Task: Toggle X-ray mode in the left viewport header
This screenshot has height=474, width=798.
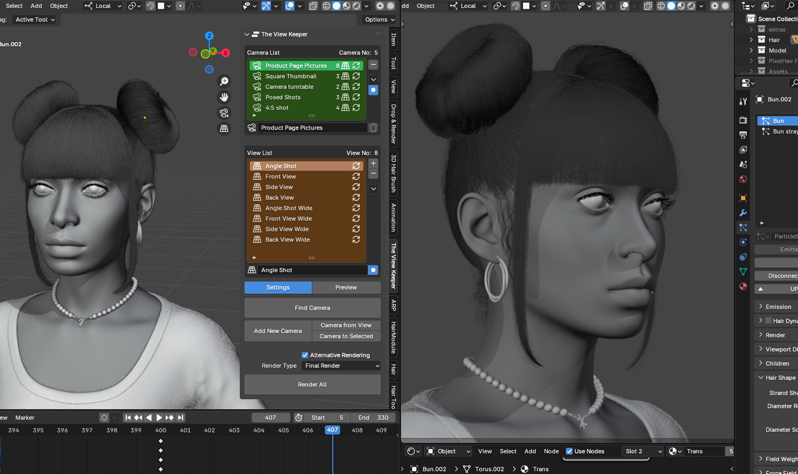Action: 313,6
